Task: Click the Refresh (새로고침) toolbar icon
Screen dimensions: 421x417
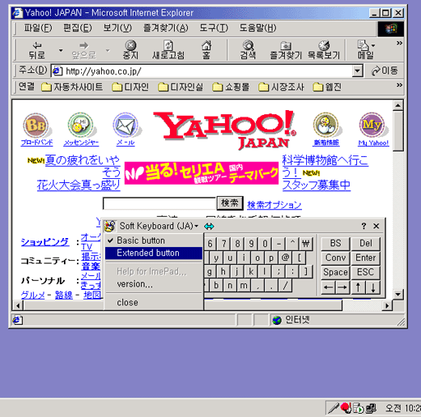Action: click(168, 45)
